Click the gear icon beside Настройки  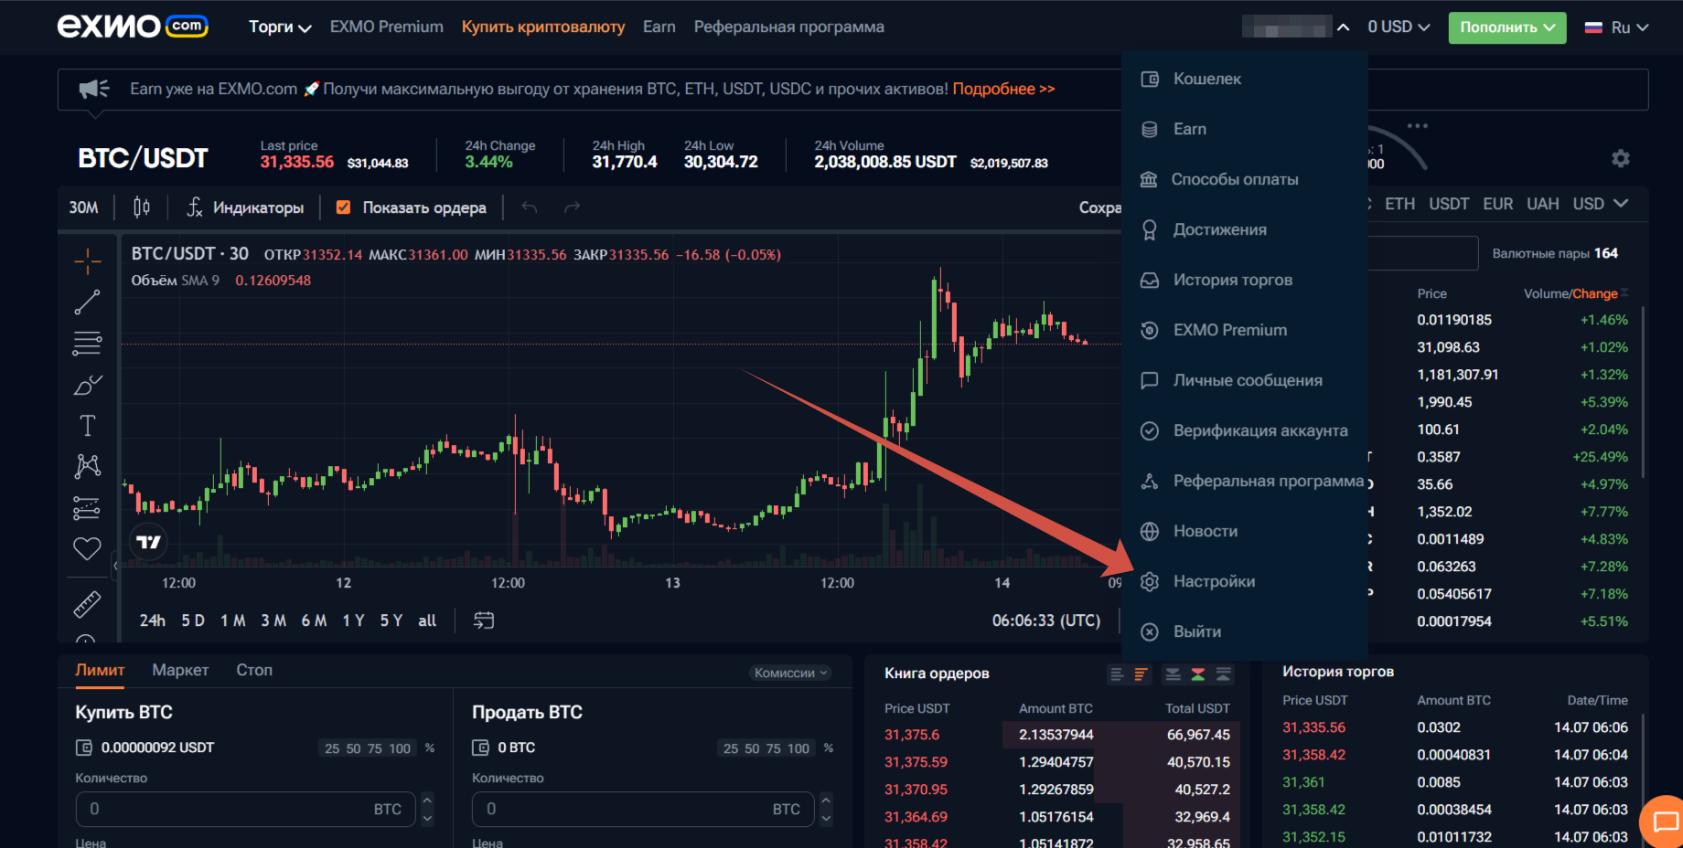(1150, 581)
